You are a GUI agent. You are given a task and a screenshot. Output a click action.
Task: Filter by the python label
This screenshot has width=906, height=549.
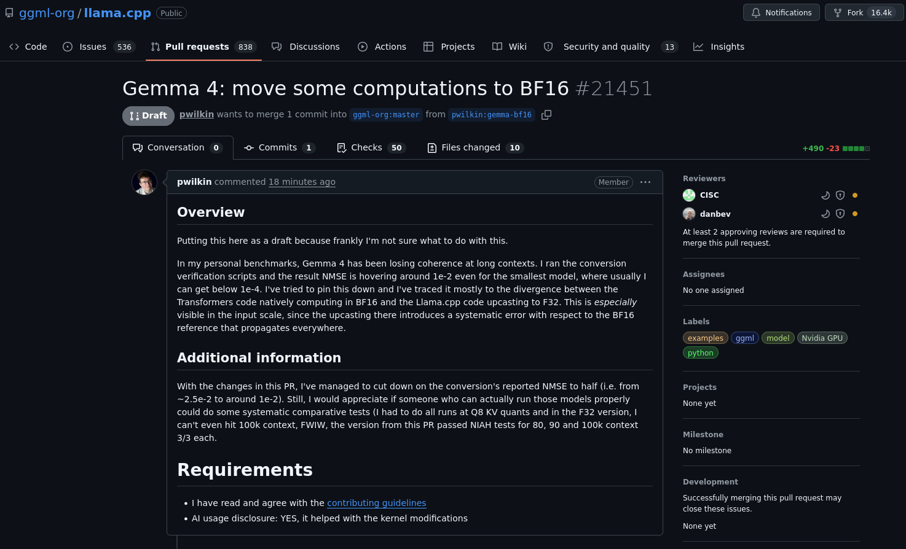701,352
